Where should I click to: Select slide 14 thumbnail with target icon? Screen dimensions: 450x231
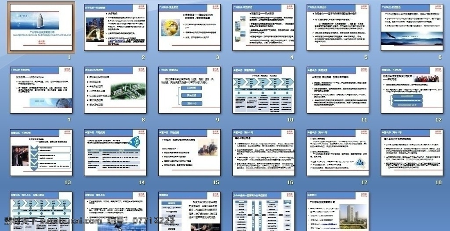tap(116, 153)
